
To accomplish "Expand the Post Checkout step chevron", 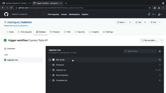I will pos(50,75).
